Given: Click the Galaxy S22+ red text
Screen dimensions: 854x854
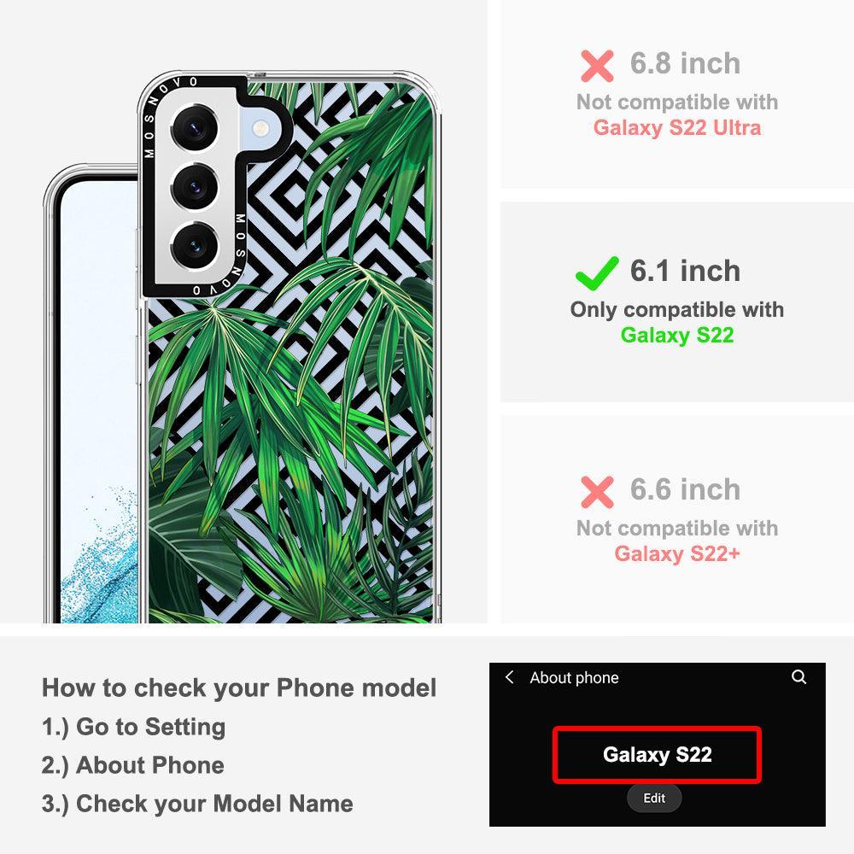Looking at the screenshot, I should pos(677,554).
